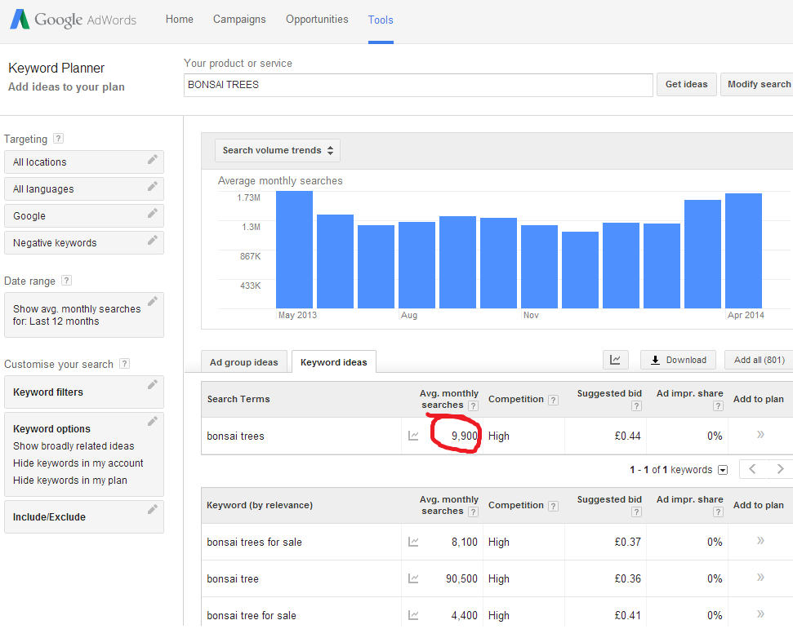Open the Campaigns menu
The width and height of the screenshot is (793, 629).
239,20
